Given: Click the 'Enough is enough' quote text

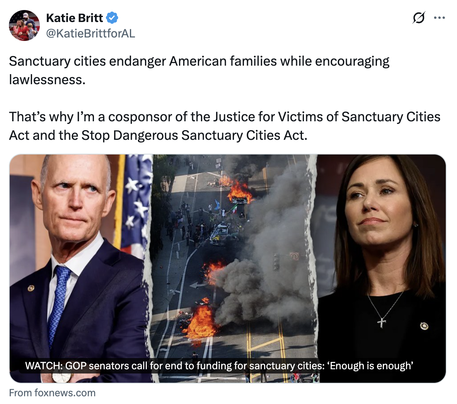Looking at the screenshot, I should pyautogui.click(x=370, y=366).
